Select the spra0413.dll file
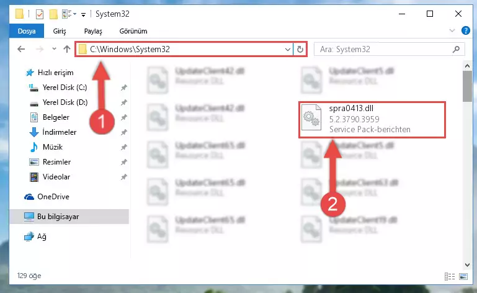The image size is (477, 293). pos(372,119)
